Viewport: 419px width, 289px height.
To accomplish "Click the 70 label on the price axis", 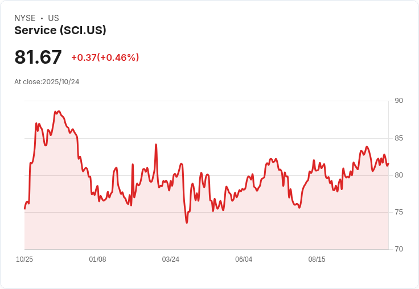I will pyautogui.click(x=399, y=249).
